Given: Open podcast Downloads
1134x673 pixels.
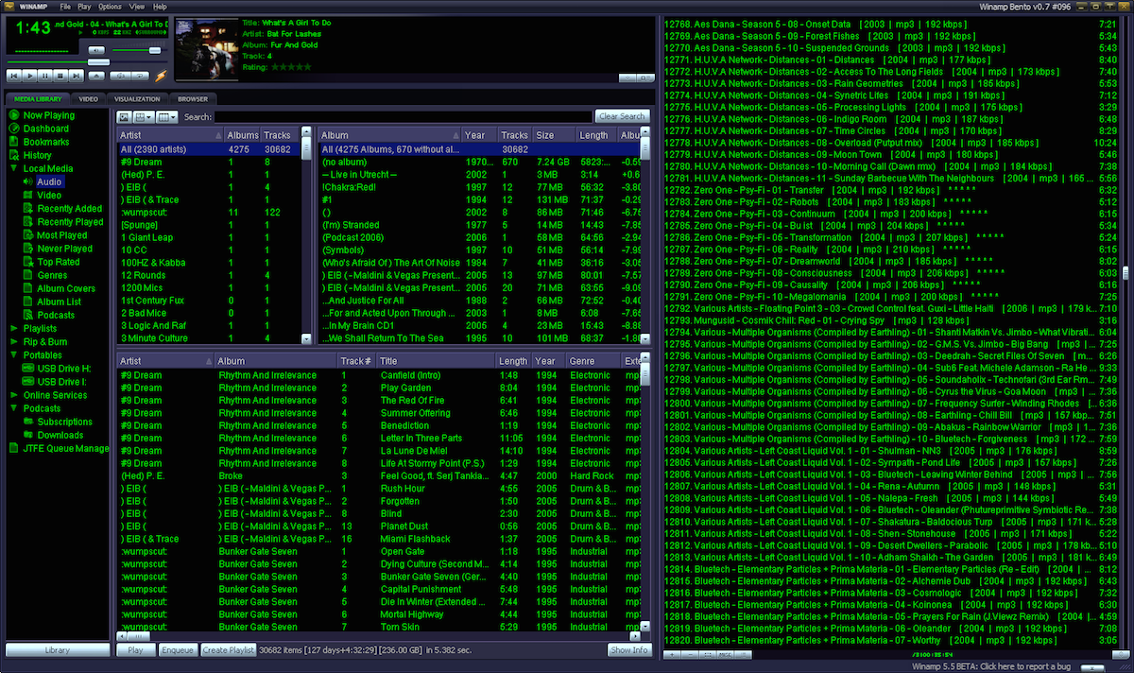Looking at the screenshot, I should [x=60, y=435].
